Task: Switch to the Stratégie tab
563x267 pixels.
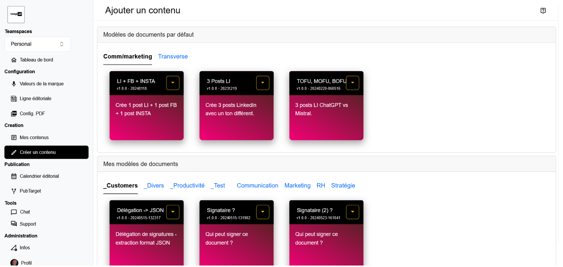Action: tap(343, 185)
